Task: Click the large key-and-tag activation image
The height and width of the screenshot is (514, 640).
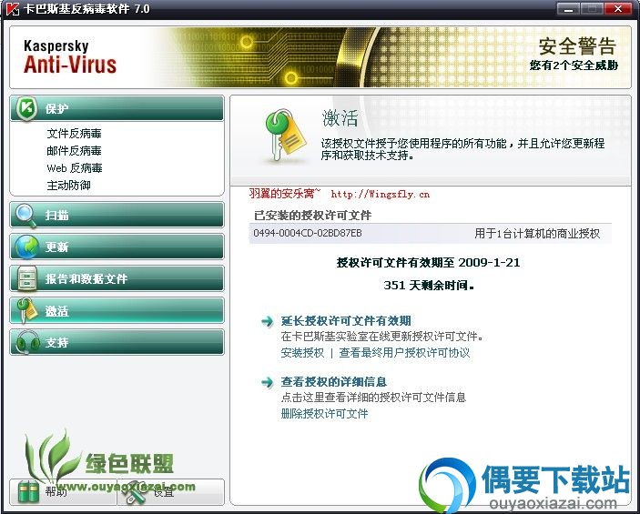Action: (x=285, y=136)
